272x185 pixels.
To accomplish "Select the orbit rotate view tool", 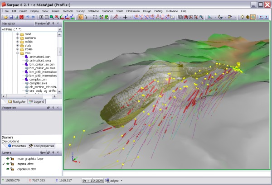I will 81,17.
